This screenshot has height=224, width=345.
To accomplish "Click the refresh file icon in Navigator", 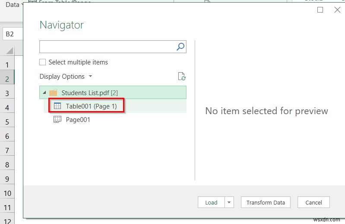I will 182,76.
